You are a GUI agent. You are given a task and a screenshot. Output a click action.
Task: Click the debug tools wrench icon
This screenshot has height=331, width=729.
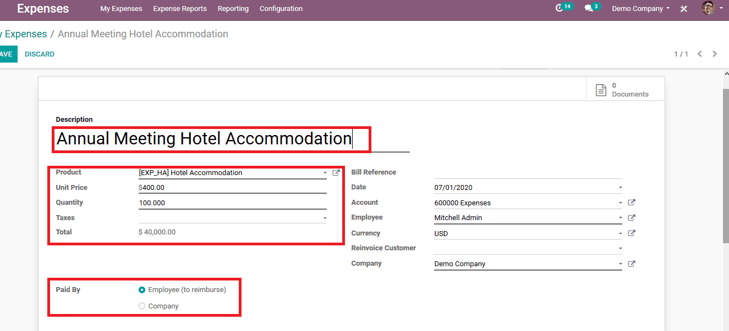684,9
